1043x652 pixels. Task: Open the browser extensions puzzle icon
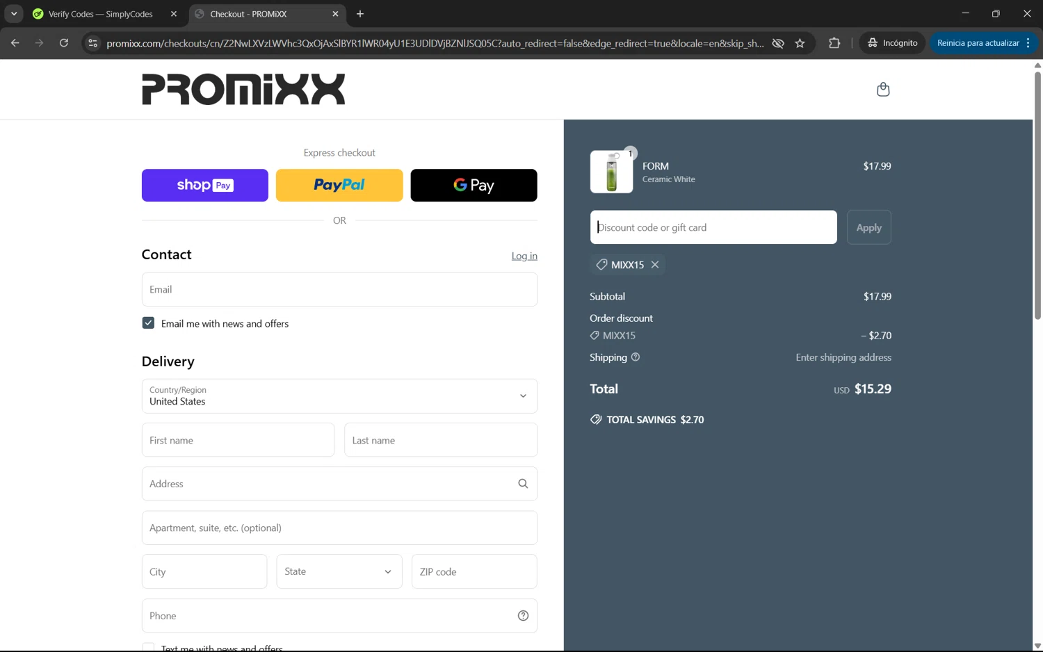coord(834,43)
